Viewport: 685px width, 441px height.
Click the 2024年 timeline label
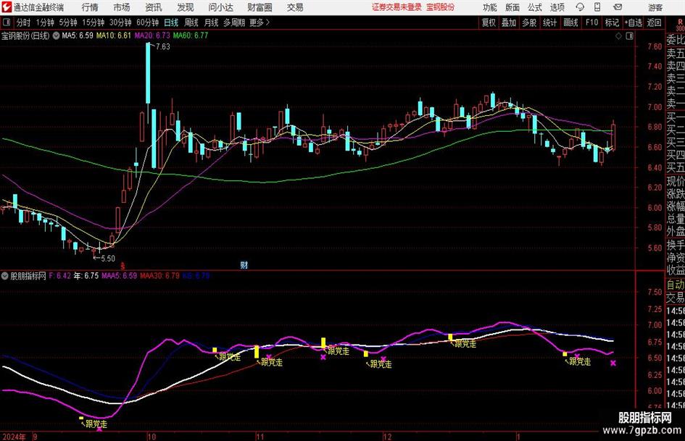pyautogui.click(x=14, y=437)
